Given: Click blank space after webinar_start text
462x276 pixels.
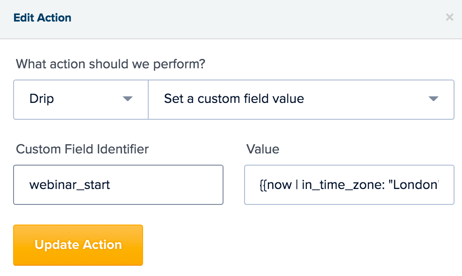Looking at the screenshot, I should pos(165,185).
